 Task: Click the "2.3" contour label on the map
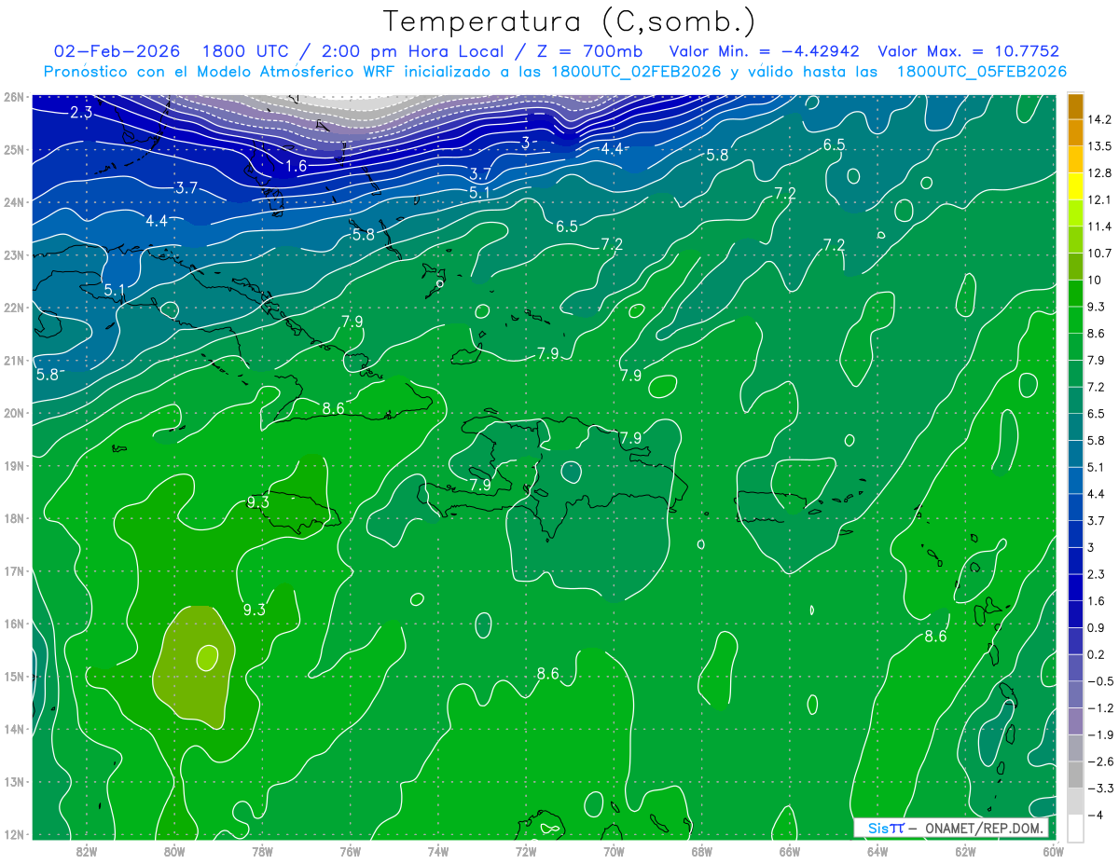(x=81, y=113)
